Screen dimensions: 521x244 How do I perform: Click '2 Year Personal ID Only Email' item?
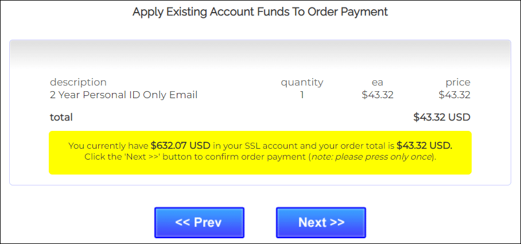point(123,95)
